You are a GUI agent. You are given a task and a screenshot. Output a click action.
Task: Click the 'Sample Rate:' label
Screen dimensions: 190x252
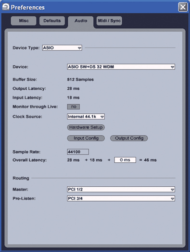click(x=26, y=152)
